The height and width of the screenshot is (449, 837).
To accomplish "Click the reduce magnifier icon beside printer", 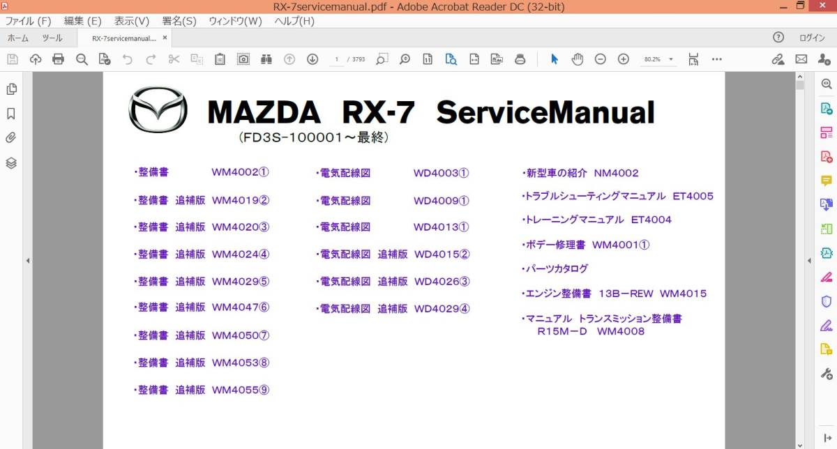I will (82, 59).
